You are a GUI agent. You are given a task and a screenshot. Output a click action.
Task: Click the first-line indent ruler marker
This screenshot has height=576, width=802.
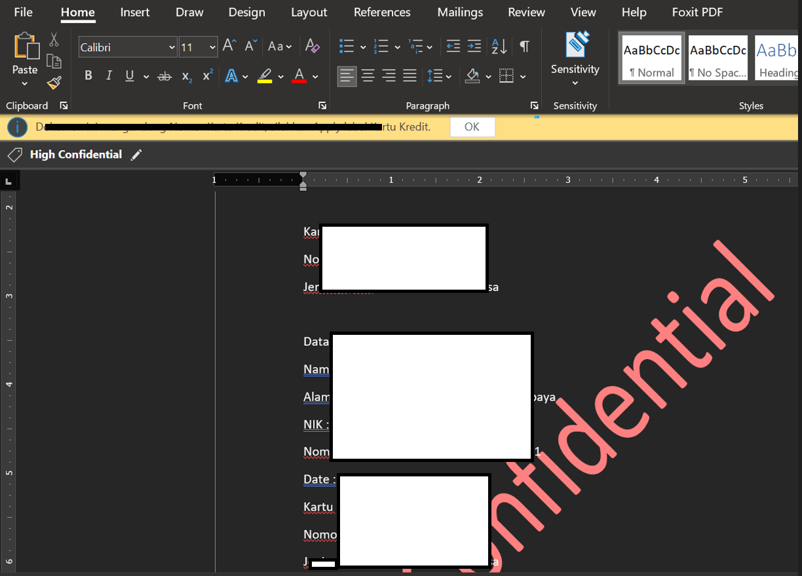[303, 176]
